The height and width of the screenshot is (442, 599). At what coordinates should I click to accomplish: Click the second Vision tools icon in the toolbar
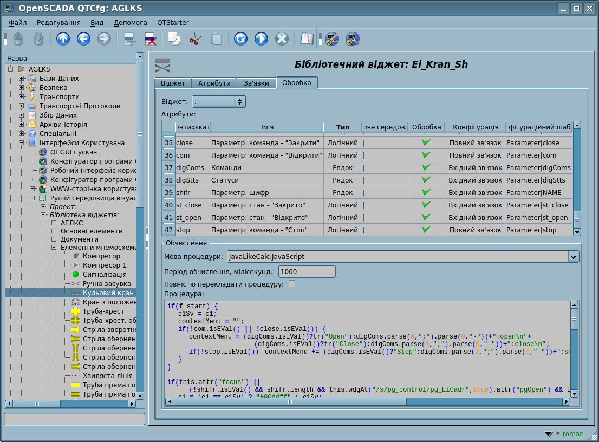pos(353,39)
